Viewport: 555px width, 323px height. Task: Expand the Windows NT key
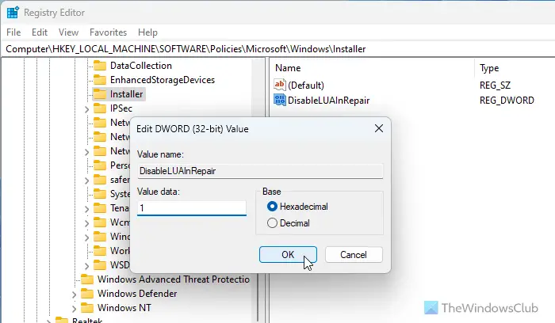tap(74, 309)
